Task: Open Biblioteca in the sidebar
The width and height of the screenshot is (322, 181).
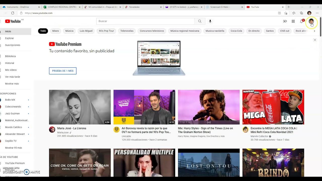Action: click(15, 56)
